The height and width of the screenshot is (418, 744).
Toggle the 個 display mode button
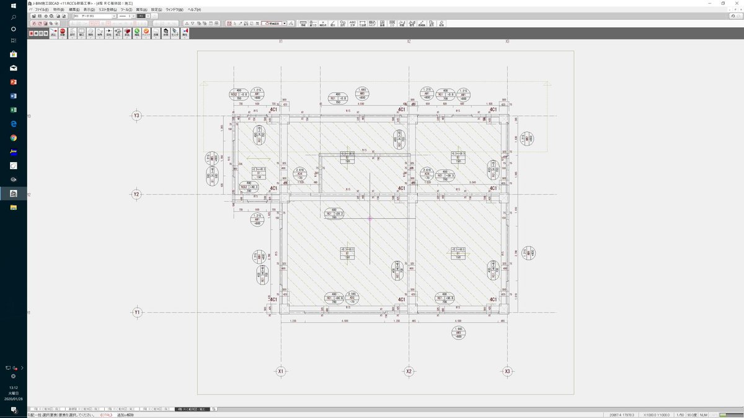click(46, 33)
